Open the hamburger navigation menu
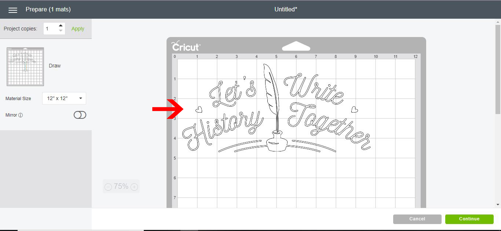The image size is (501, 231). point(13,10)
